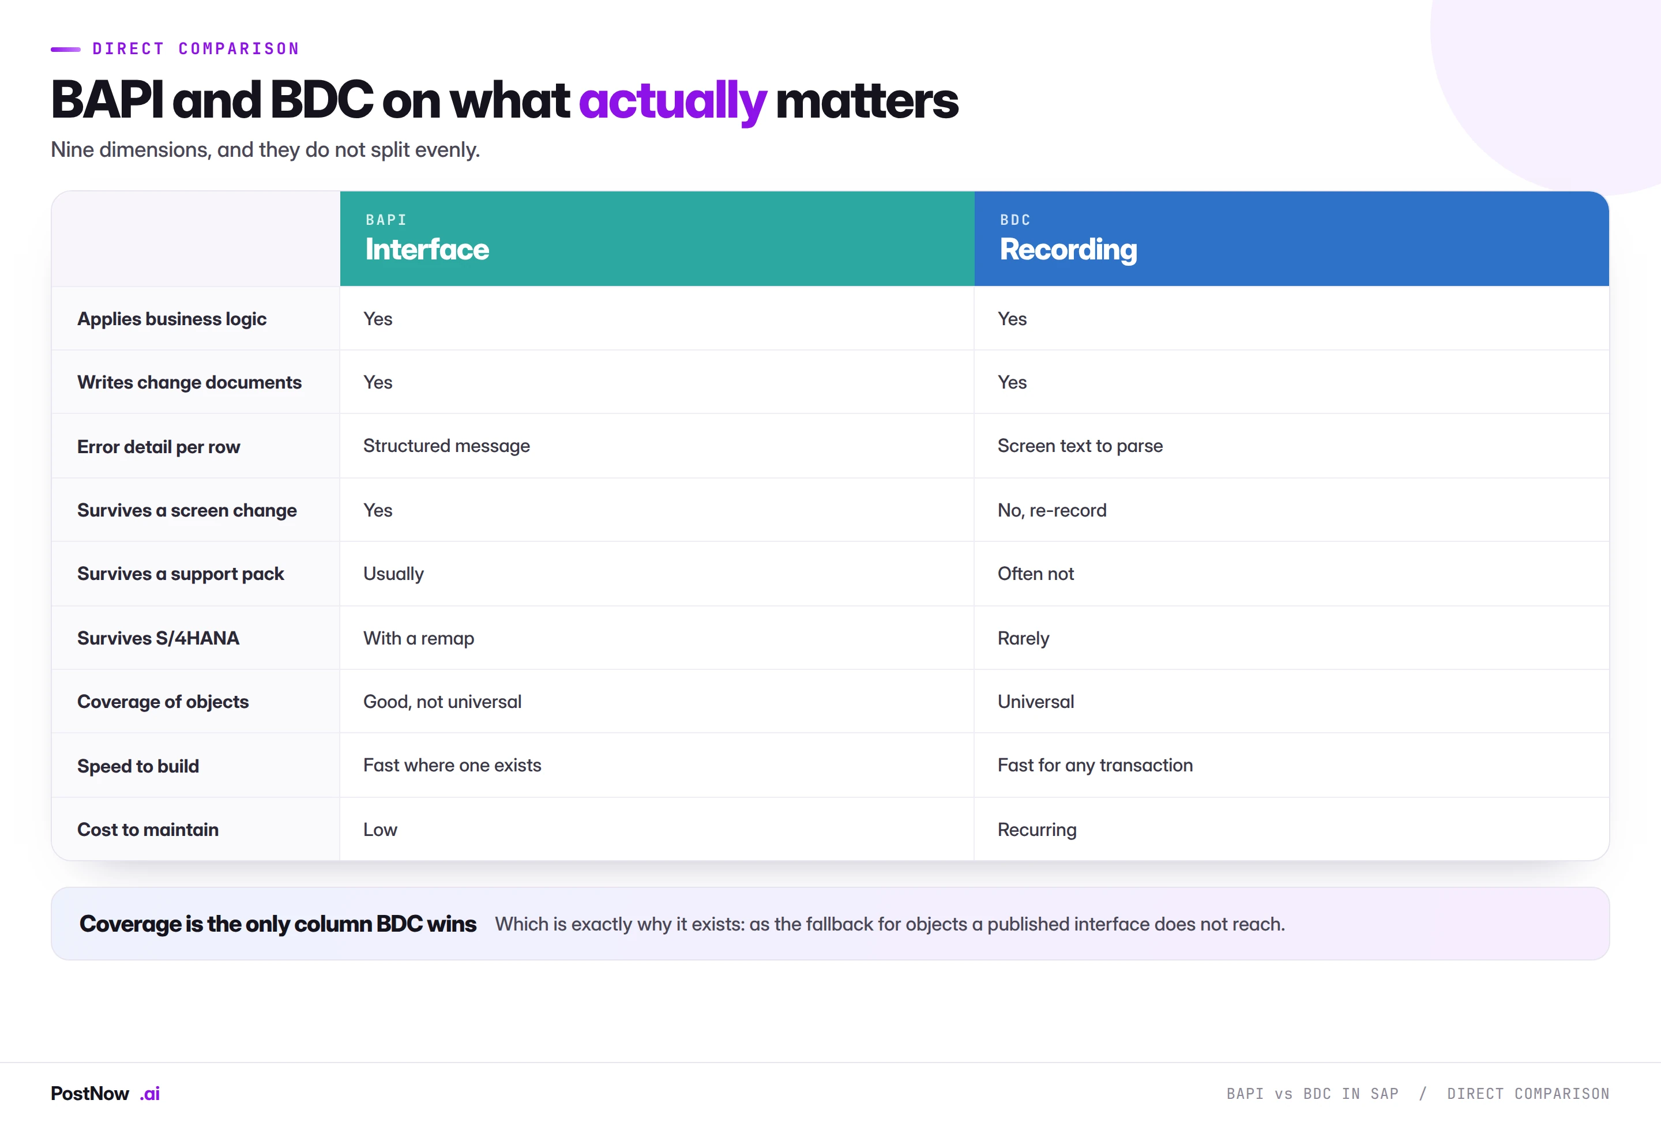
Task: Click BAPI 'Yes' in Survives a screen change row
Action: click(x=377, y=510)
